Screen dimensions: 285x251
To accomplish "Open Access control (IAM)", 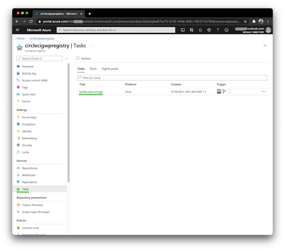I will 35,80.
